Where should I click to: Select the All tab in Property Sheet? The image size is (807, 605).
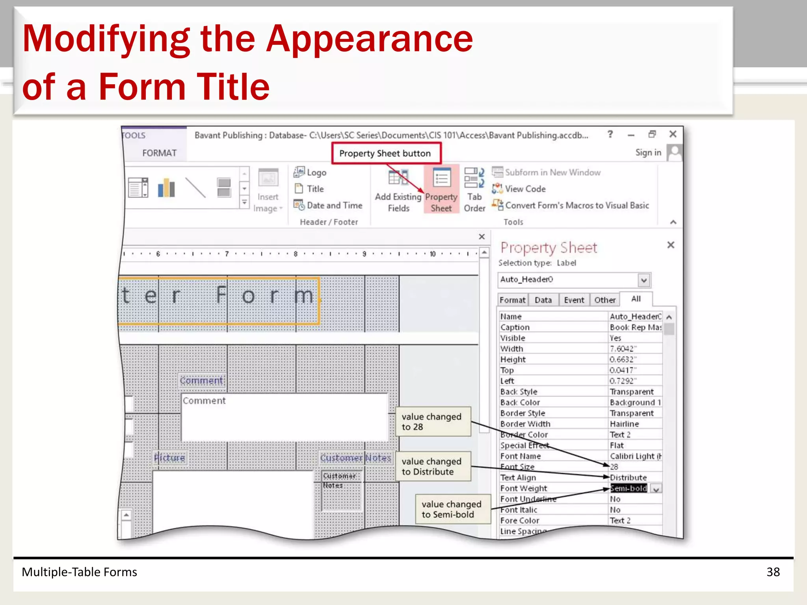(x=636, y=299)
